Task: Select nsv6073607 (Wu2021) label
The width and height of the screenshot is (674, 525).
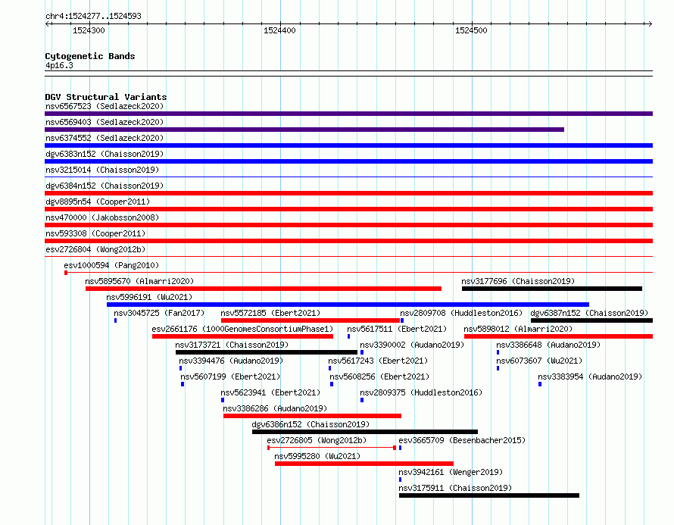Action: (x=539, y=361)
